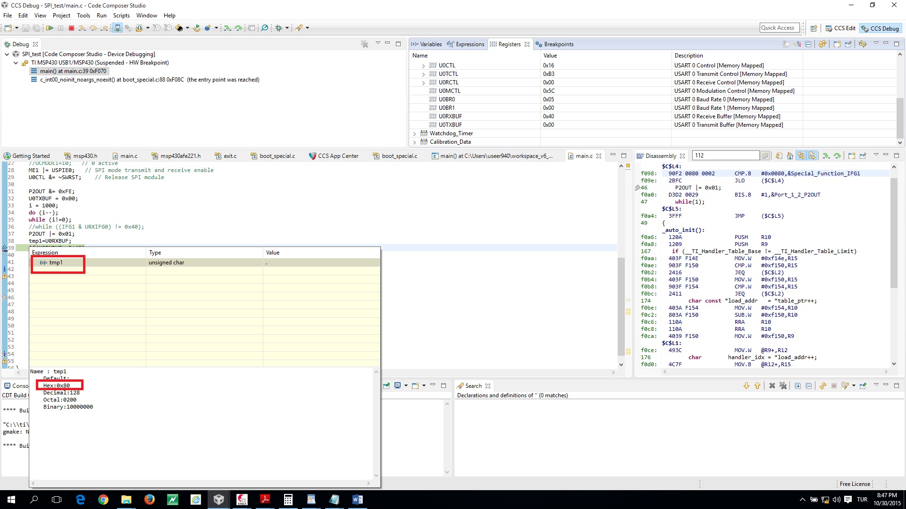This screenshot has width=906, height=509.
Task: Resume debugging with the green Resume button
Action: click(50, 28)
